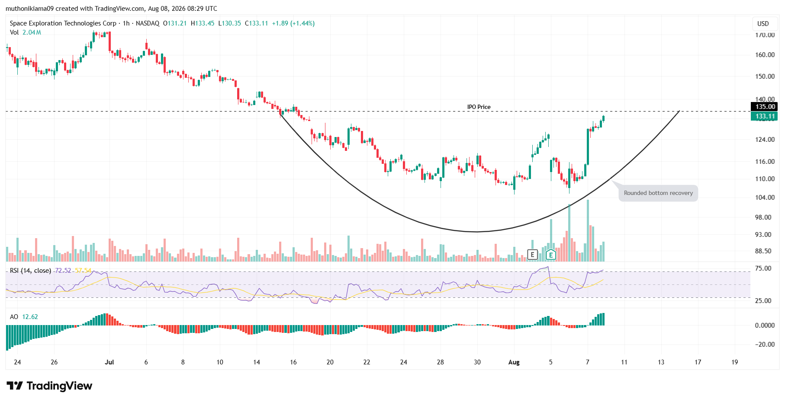The image size is (785, 402).
Task: Click the Space Exploration Technologies Corp title
Action: pyautogui.click(x=63, y=23)
